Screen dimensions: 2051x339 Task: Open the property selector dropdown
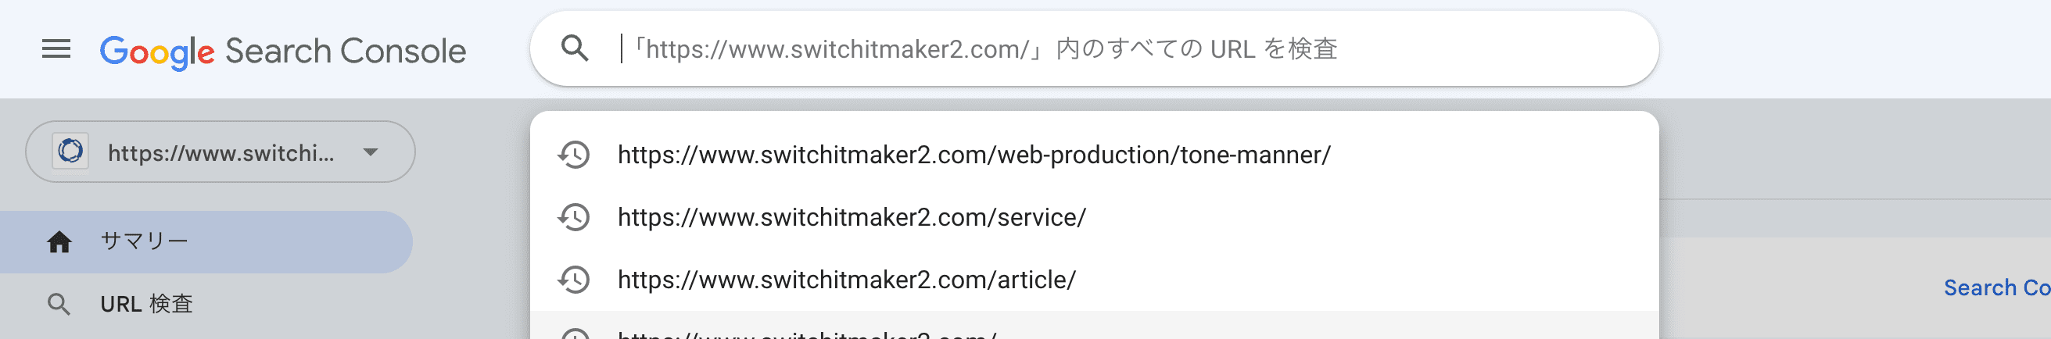220,152
